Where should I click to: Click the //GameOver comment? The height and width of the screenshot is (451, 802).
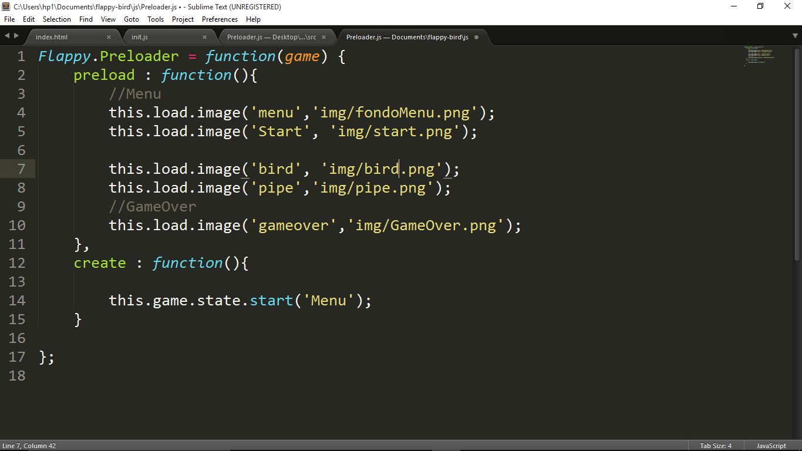153,207
